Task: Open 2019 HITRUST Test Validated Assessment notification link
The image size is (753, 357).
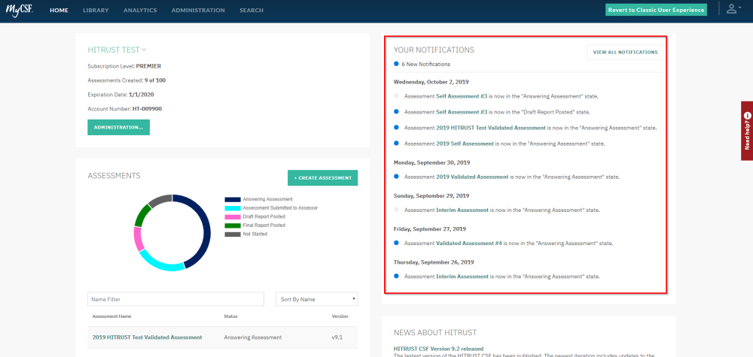Action: pyautogui.click(x=491, y=128)
